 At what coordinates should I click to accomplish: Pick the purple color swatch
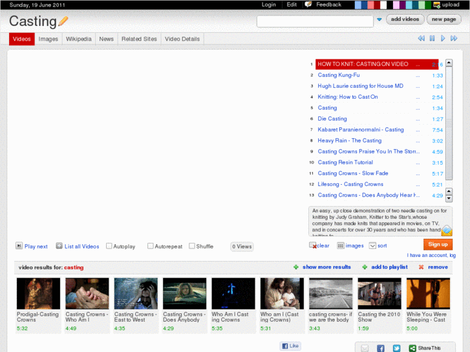tap(403, 5)
